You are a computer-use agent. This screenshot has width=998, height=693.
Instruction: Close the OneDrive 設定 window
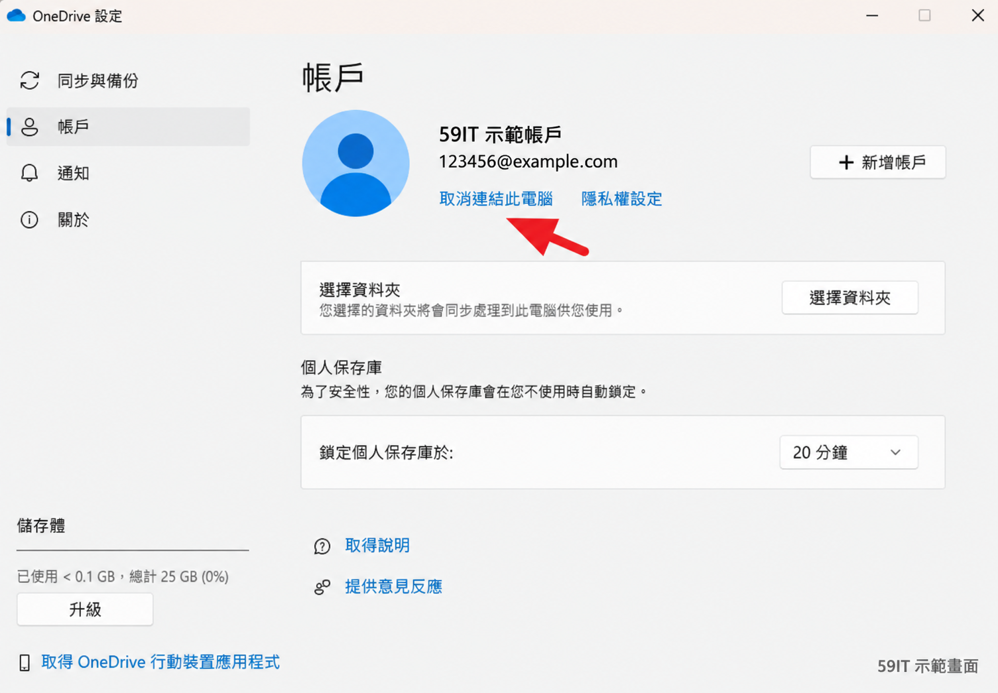(977, 15)
